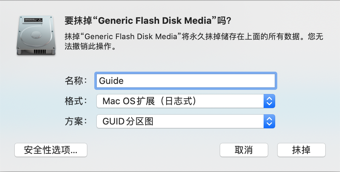Click the 取消 cancel button
Screen dimensions: 340x172
[244, 150]
